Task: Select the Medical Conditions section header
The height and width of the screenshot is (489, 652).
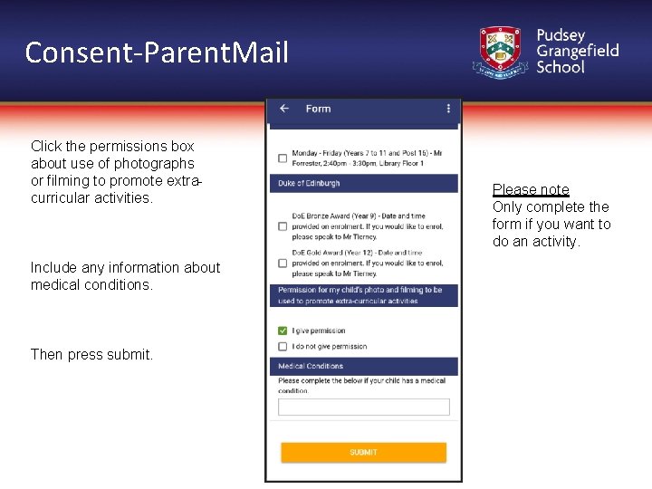Action: coord(364,367)
